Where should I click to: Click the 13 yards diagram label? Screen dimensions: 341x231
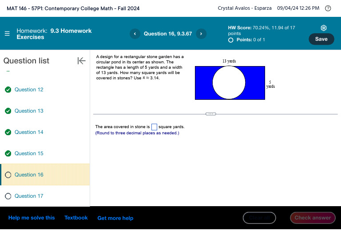pos(229,61)
